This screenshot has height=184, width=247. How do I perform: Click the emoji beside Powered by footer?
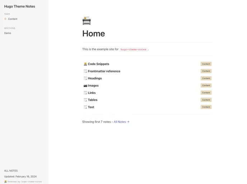5,181
